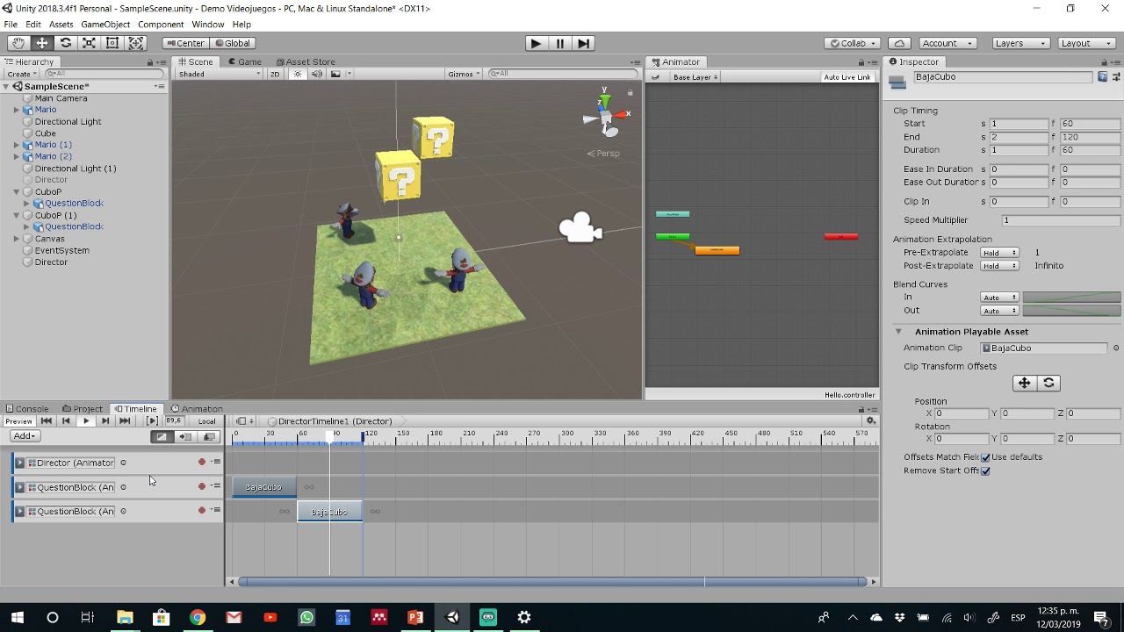Pause the editor play mode

(560, 43)
